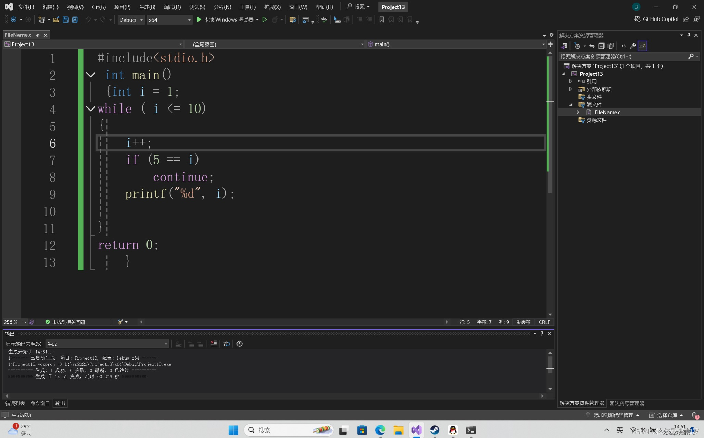Viewport: 704px width, 438px height.
Task: Start without debugging using hollow play icon
Action: [x=265, y=20]
